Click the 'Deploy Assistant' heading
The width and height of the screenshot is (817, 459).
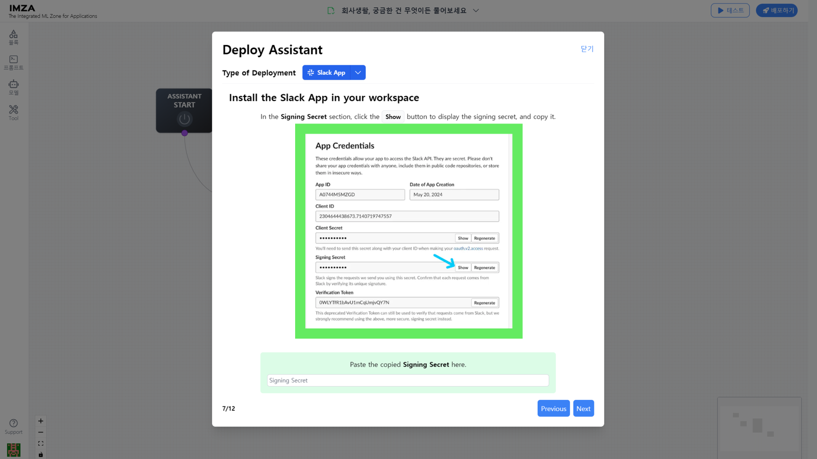pos(273,50)
